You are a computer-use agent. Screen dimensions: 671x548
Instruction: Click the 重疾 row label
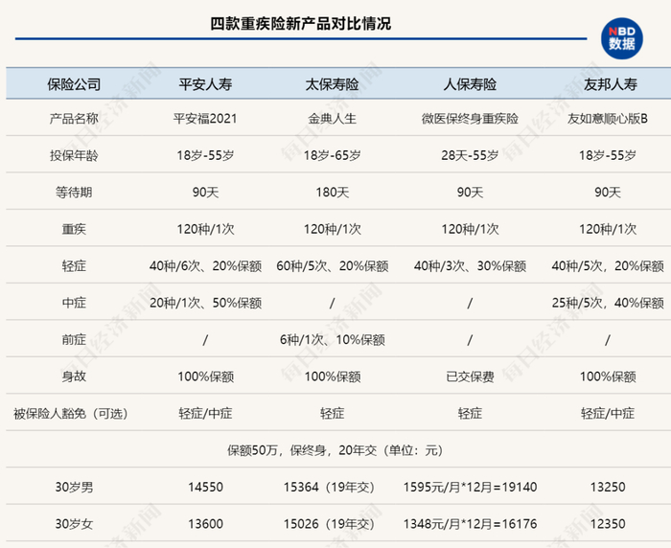click(x=74, y=229)
